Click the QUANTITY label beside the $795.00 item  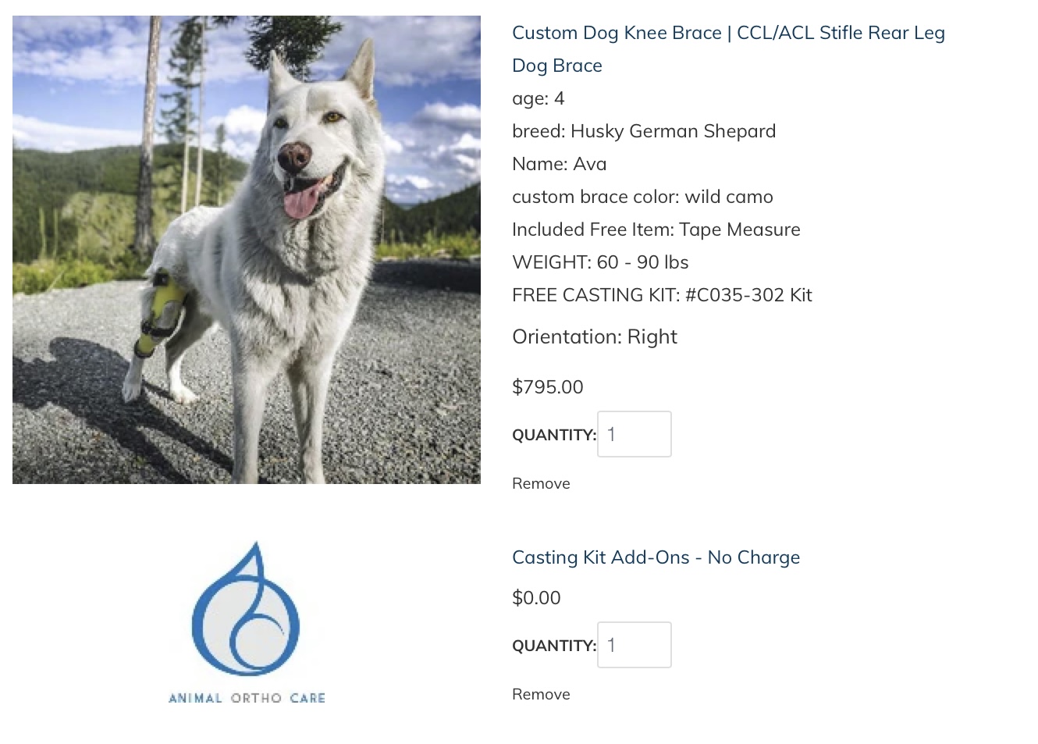(x=553, y=435)
